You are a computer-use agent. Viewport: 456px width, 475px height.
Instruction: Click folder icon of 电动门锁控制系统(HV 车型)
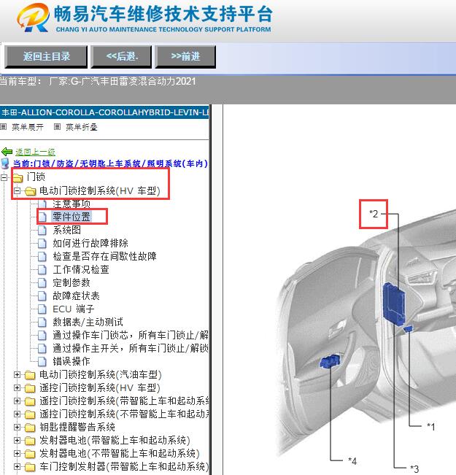tap(31, 191)
